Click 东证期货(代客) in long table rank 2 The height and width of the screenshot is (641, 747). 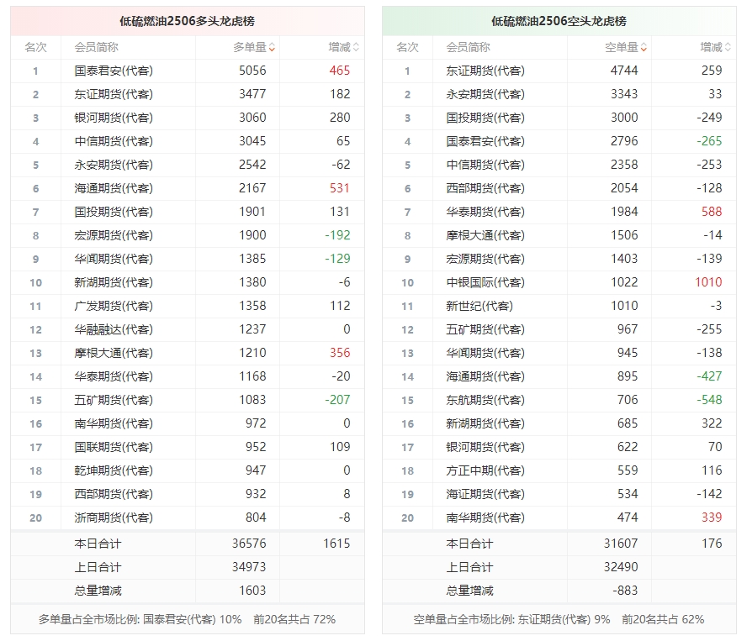[x=114, y=94]
